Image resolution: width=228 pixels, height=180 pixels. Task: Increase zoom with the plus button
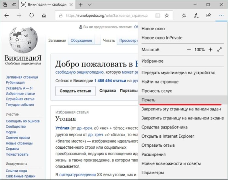pyautogui.click(x=210, y=50)
